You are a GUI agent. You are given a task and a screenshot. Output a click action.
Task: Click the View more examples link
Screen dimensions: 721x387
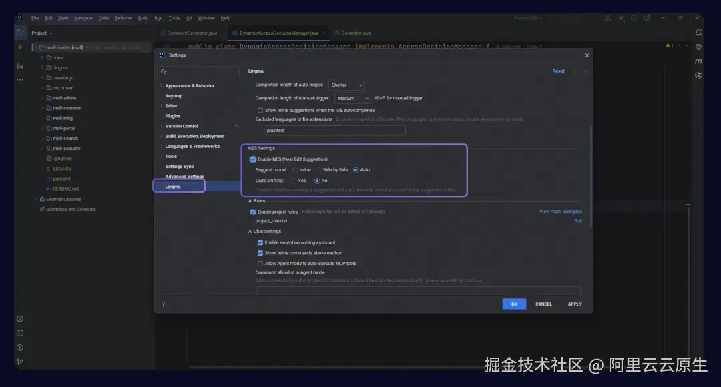coord(562,211)
